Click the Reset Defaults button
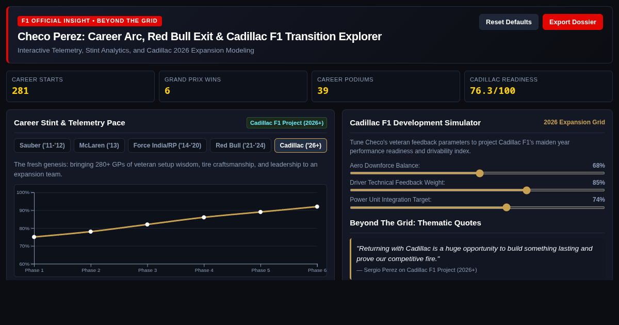The width and height of the screenshot is (619, 325). click(509, 22)
